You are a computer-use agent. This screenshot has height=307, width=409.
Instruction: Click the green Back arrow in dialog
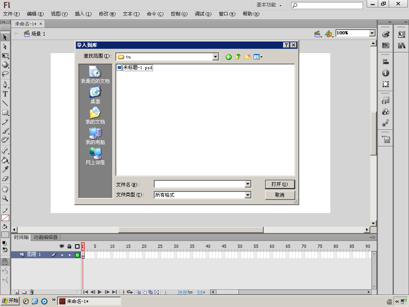228,57
